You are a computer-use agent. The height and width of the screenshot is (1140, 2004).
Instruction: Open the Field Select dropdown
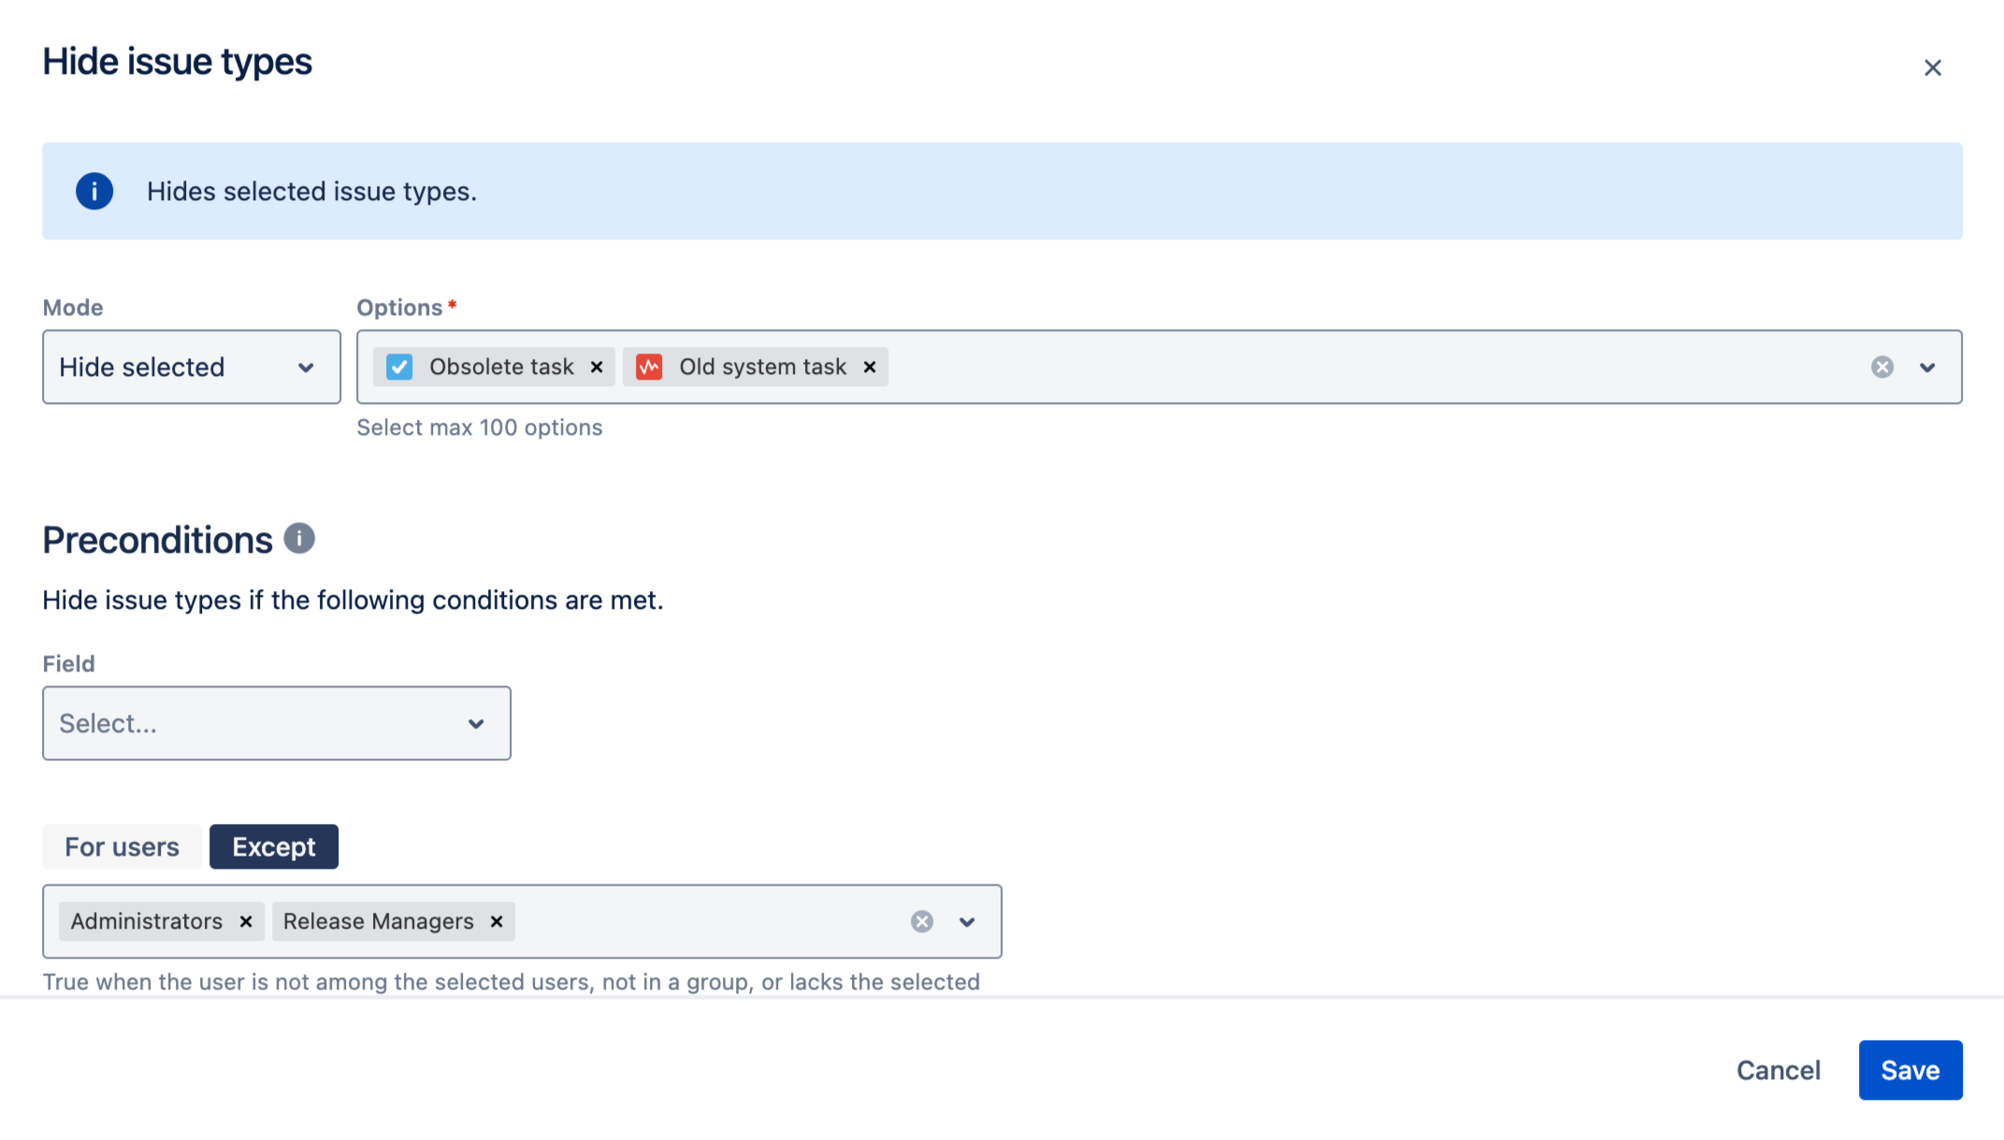coord(277,723)
